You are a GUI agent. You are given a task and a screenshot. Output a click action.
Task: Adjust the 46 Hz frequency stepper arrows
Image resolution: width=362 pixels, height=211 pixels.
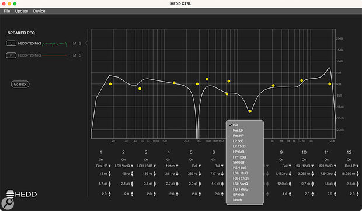(132, 174)
